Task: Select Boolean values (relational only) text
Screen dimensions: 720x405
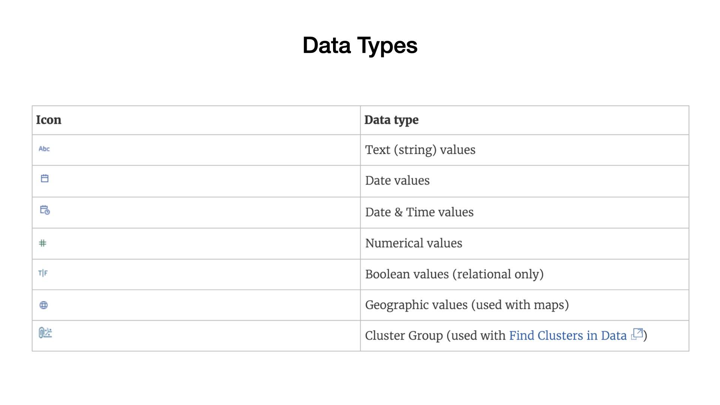Action: pos(454,274)
